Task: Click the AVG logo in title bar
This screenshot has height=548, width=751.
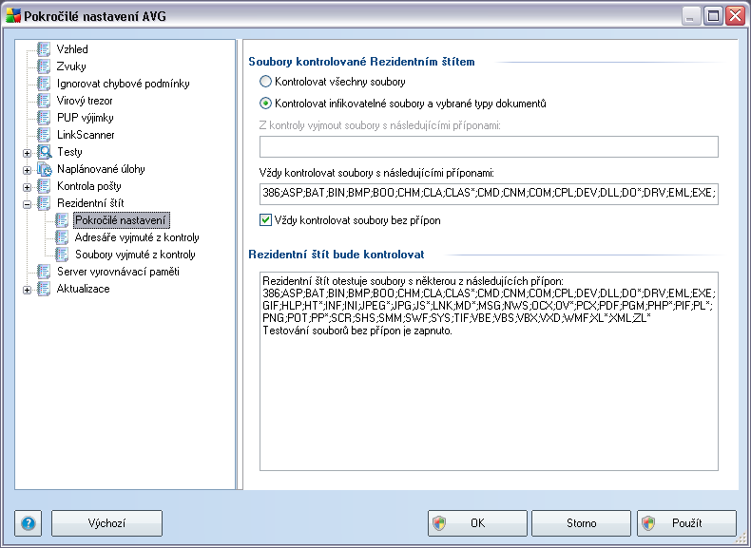Action: [x=13, y=16]
